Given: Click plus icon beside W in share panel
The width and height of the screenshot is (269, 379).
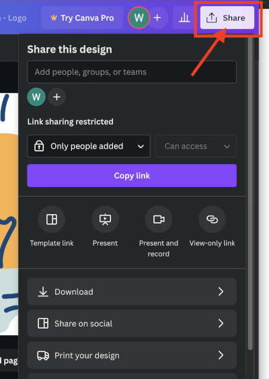Looking at the screenshot, I should tap(56, 97).
